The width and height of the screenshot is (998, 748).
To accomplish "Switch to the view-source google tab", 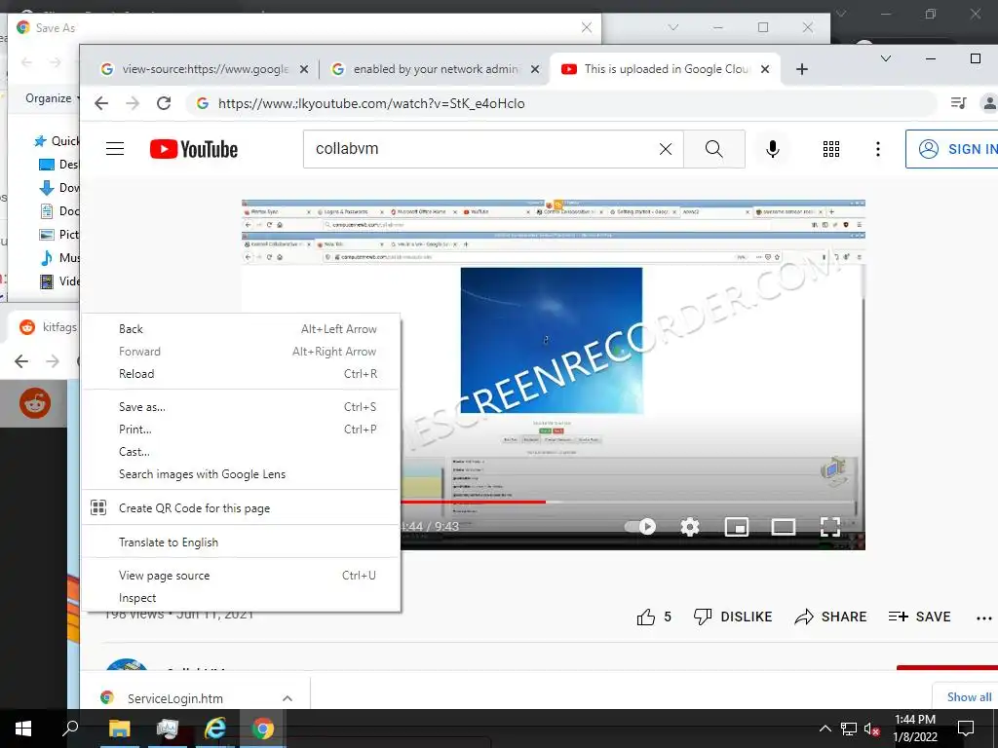I will pos(203,69).
